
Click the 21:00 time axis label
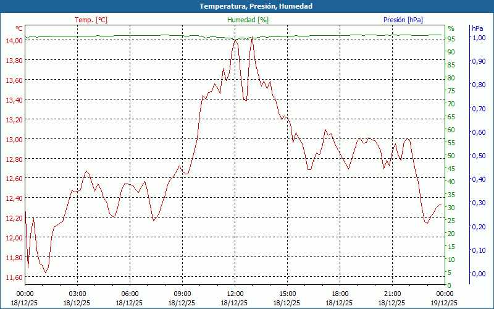[x=392, y=294]
